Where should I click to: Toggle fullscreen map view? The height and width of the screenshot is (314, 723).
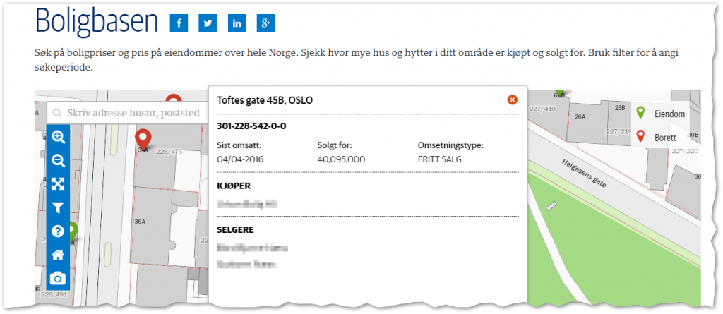(x=58, y=184)
